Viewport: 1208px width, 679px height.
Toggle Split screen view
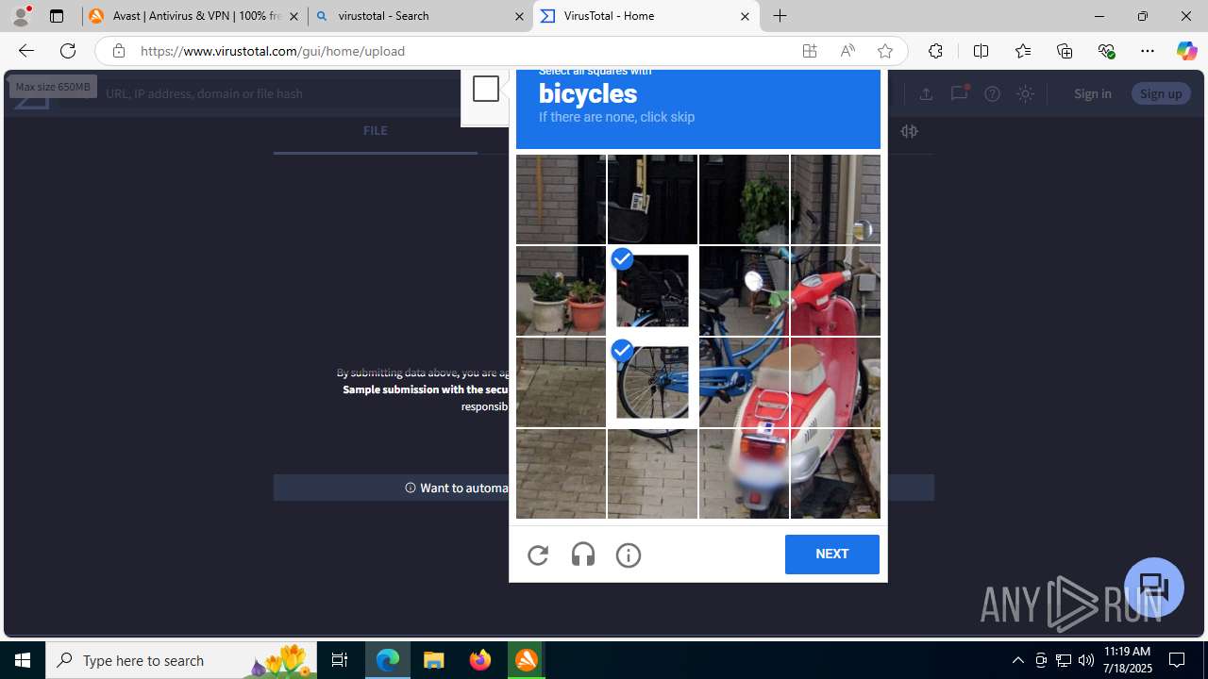coord(981,51)
